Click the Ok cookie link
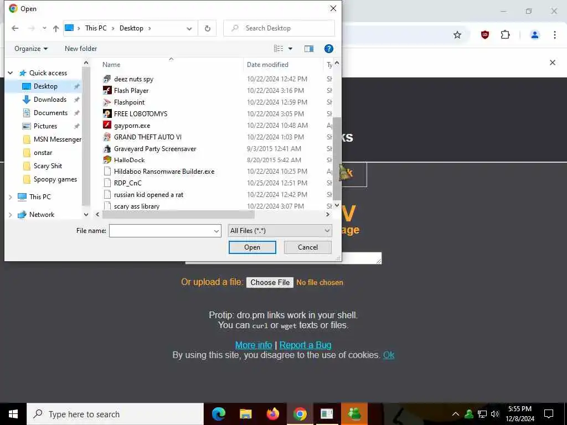 point(389,355)
